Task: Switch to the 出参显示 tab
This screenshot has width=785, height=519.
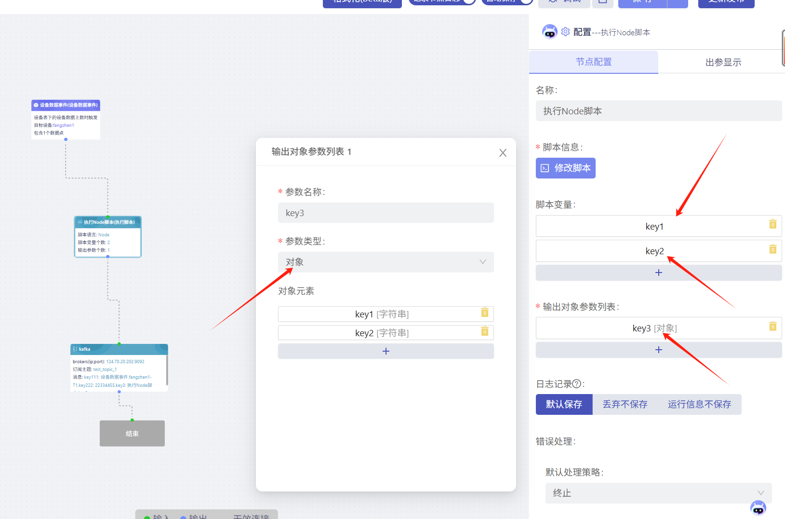Action: [x=723, y=62]
